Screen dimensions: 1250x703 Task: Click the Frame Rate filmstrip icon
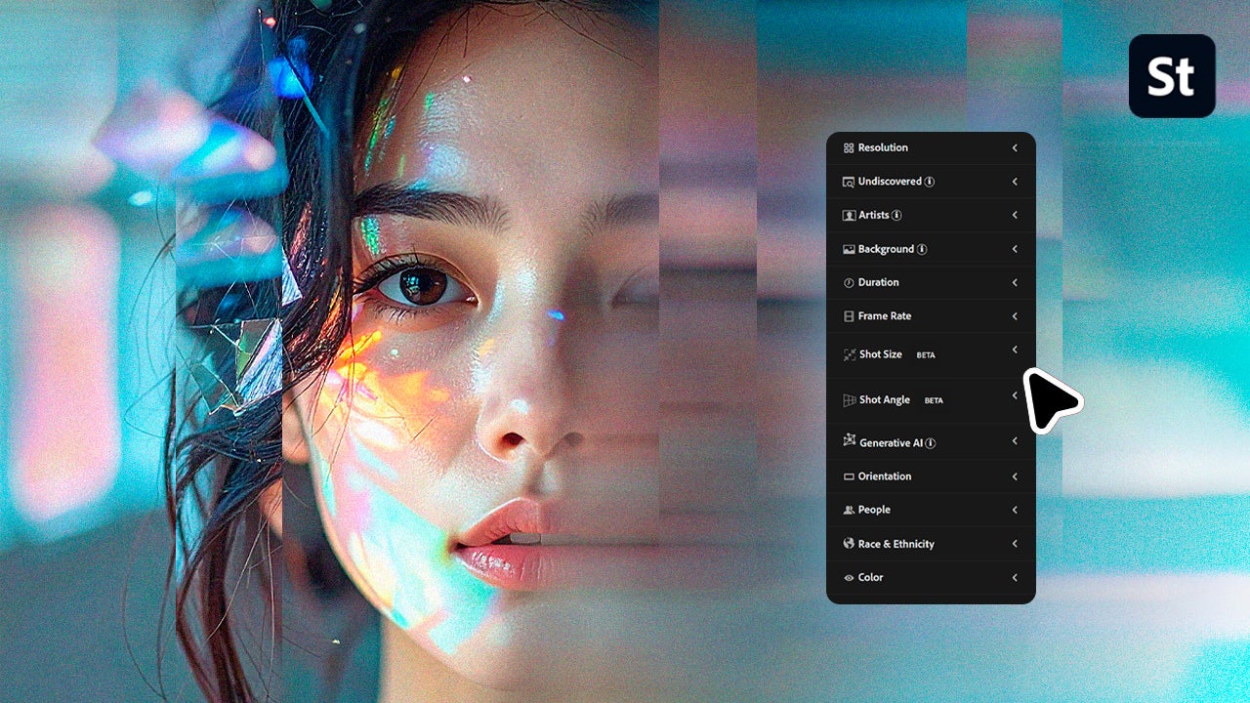tap(849, 316)
